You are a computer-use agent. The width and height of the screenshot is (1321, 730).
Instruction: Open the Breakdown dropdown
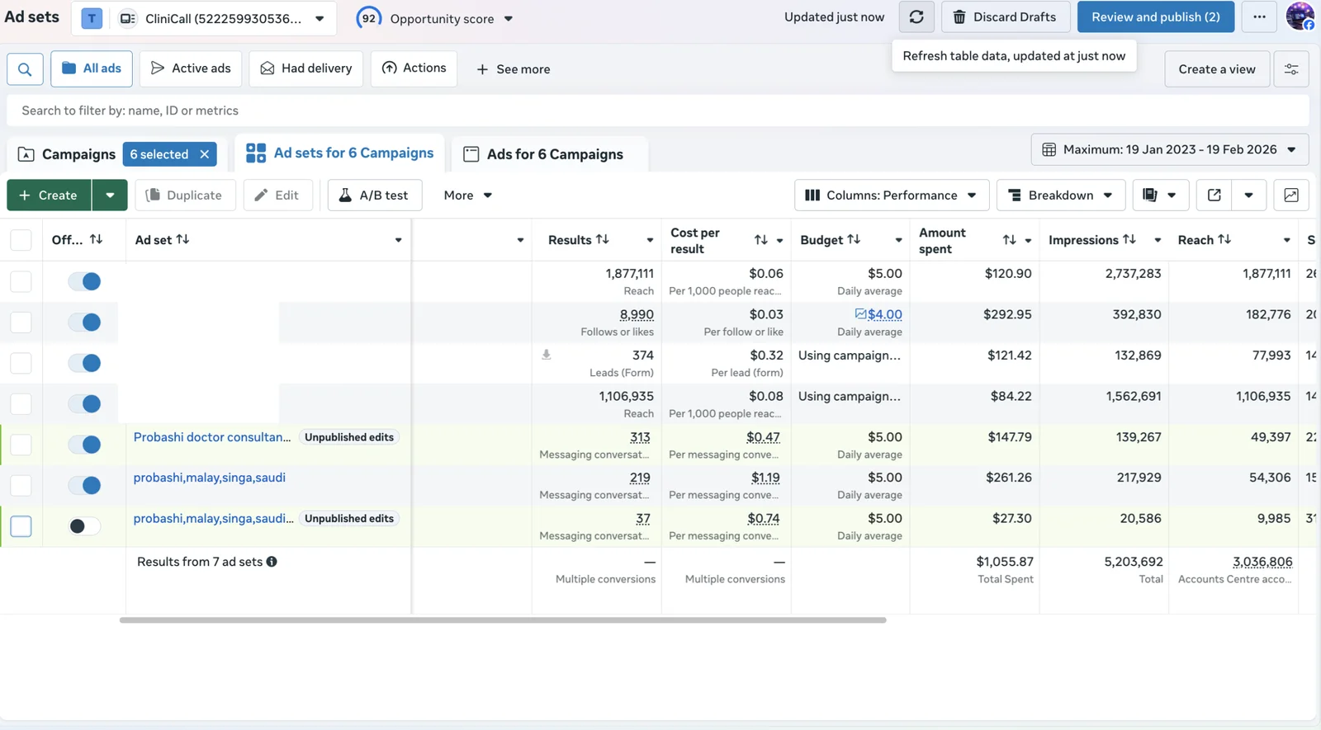[x=1060, y=195]
